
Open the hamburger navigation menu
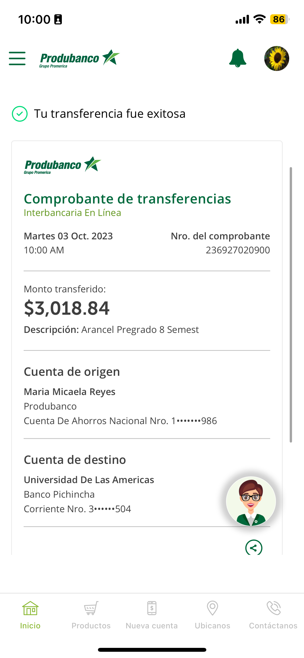[x=17, y=58]
